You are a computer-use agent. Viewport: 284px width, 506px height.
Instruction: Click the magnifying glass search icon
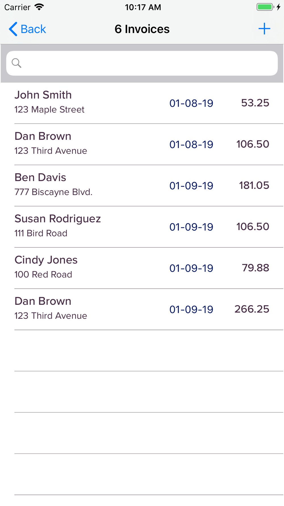(x=16, y=63)
